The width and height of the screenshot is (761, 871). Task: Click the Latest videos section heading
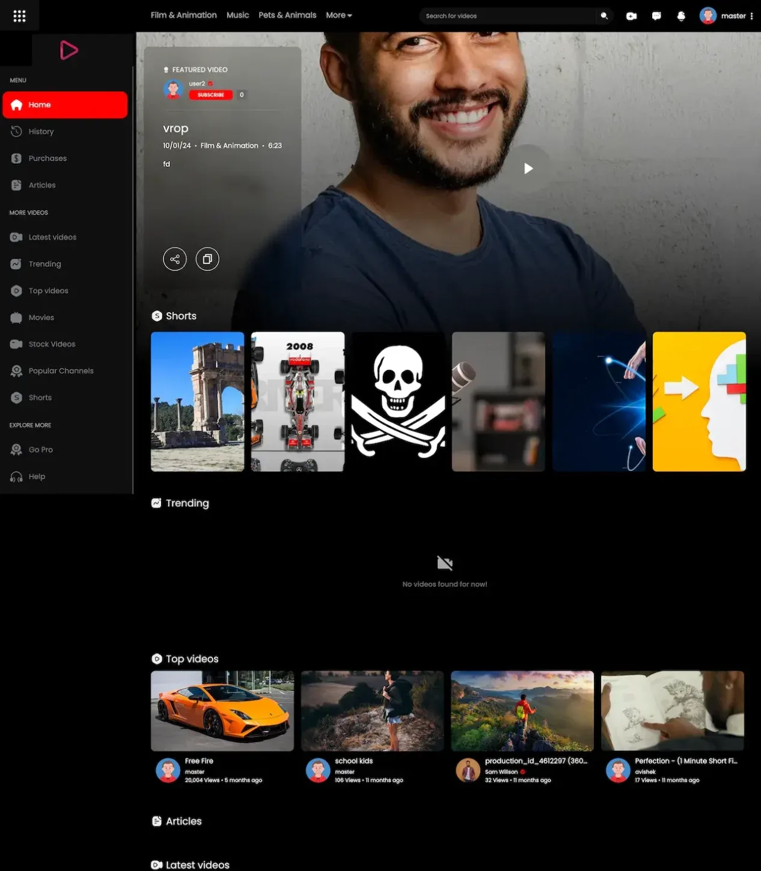tap(197, 865)
